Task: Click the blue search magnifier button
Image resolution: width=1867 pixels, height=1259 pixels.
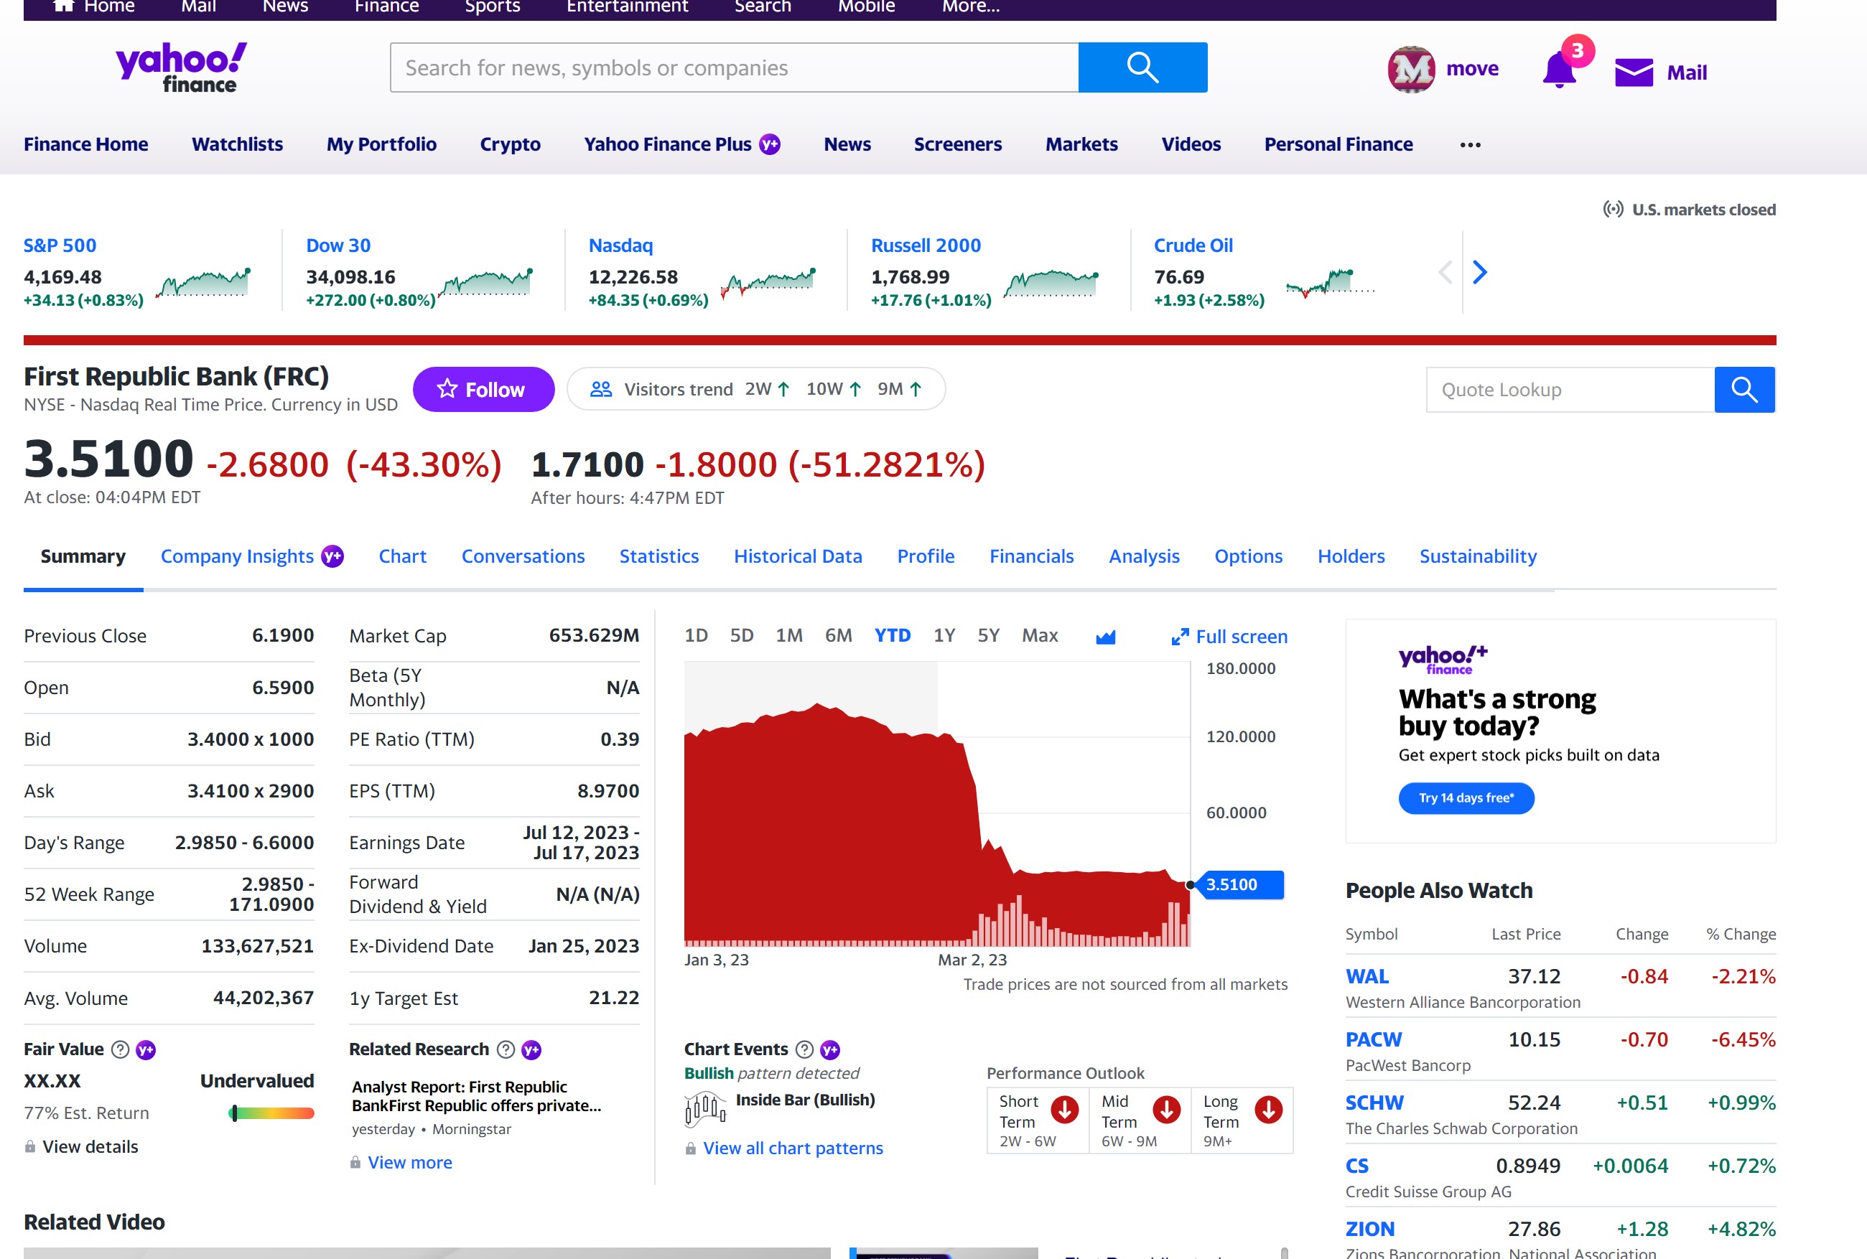Action: tap(1142, 67)
